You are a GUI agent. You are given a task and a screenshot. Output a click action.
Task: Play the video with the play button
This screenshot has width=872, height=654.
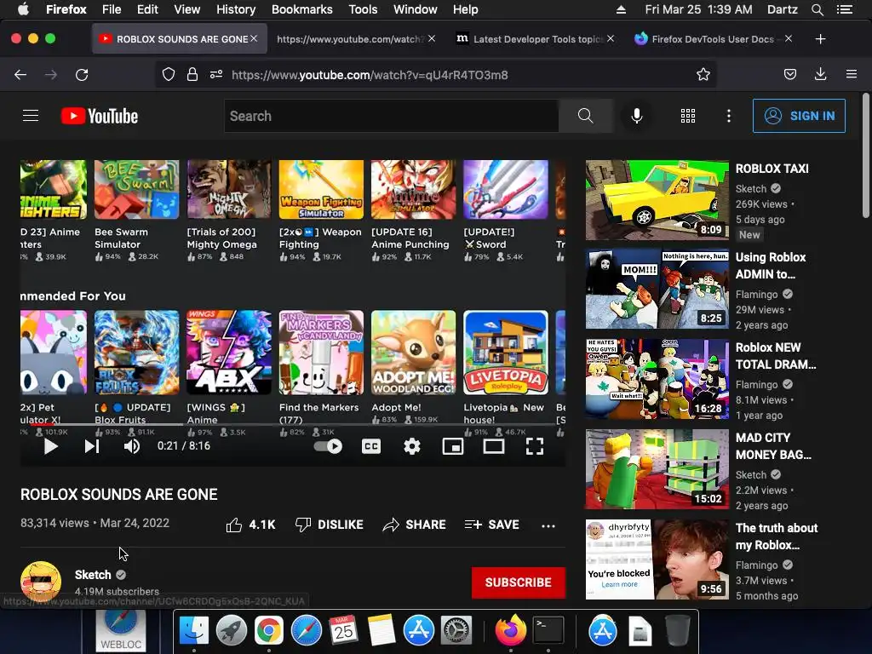tap(50, 446)
